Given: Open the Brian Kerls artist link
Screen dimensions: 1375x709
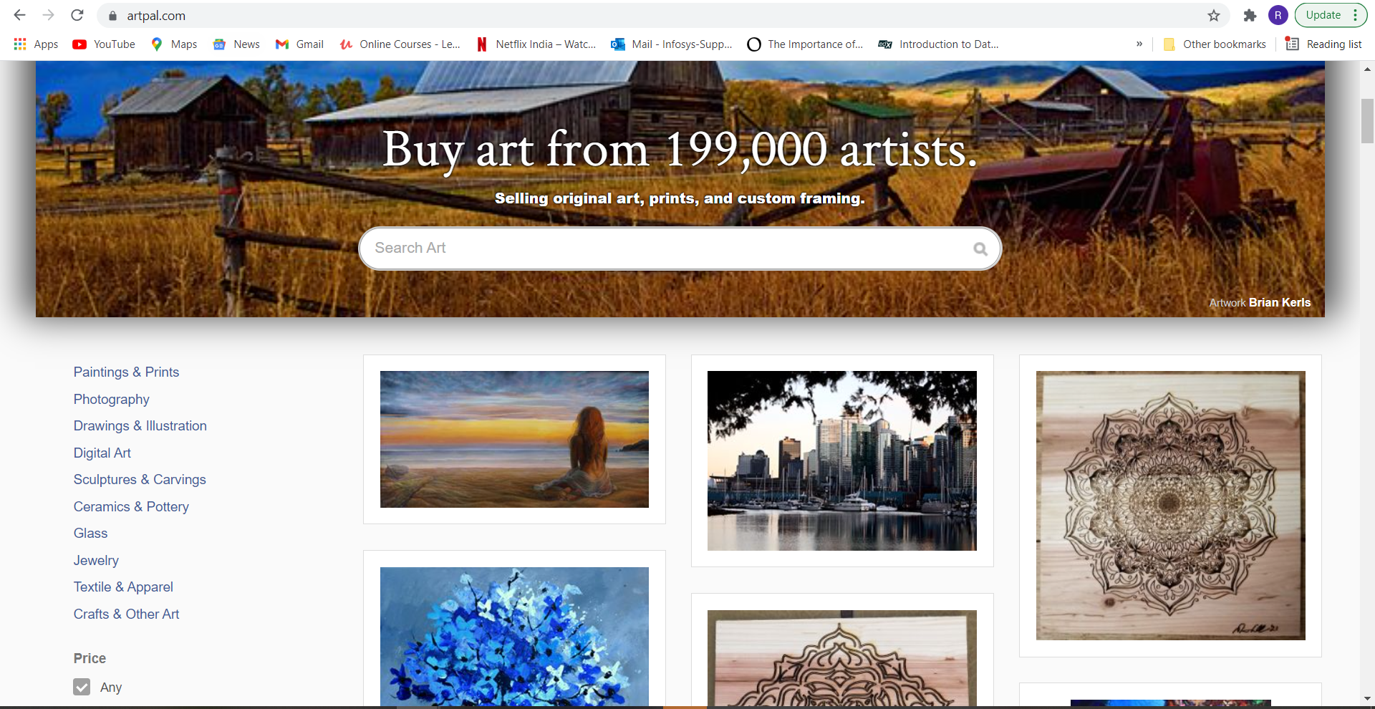Looking at the screenshot, I should coord(1280,303).
